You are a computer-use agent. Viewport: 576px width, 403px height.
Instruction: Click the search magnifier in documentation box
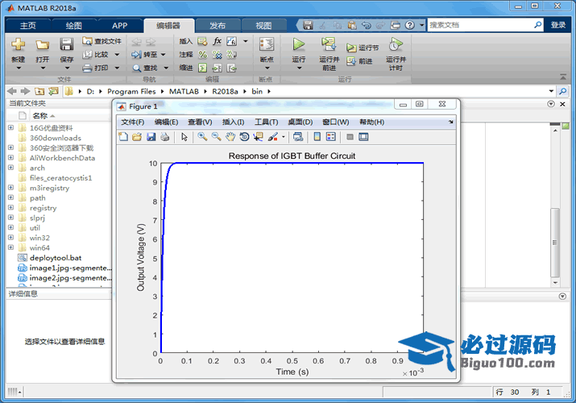click(537, 25)
